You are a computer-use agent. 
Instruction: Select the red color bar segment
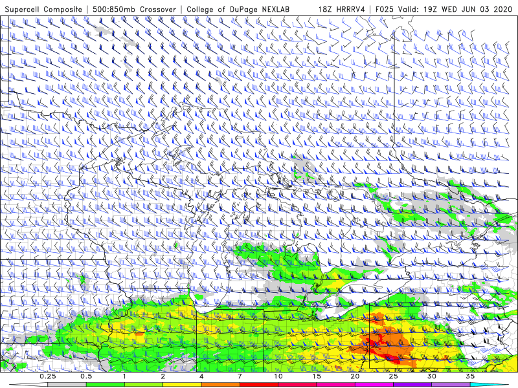tap(259, 385)
